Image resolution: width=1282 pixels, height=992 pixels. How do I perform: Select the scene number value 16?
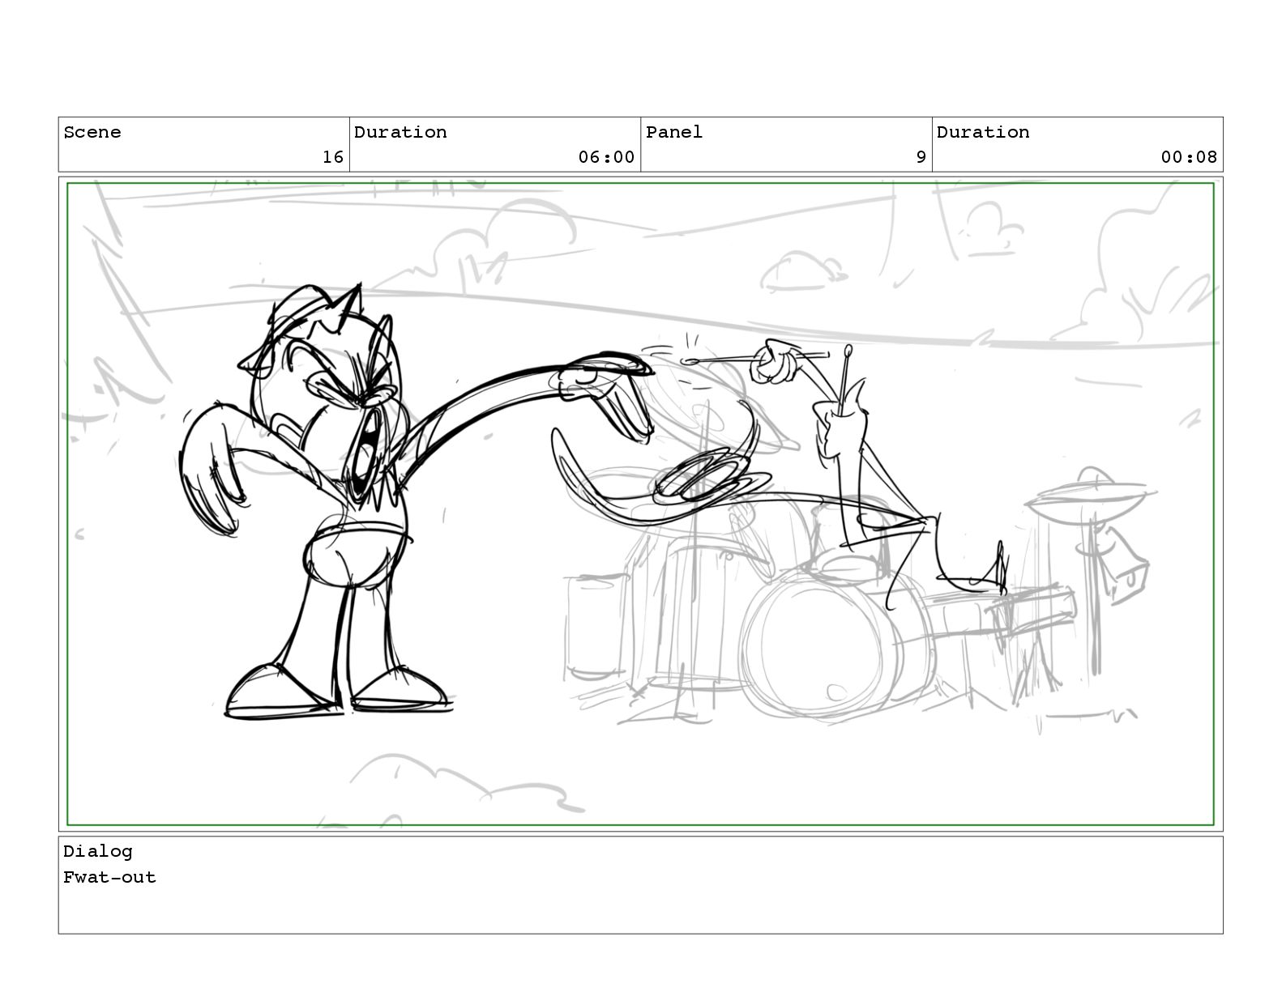[333, 157]
